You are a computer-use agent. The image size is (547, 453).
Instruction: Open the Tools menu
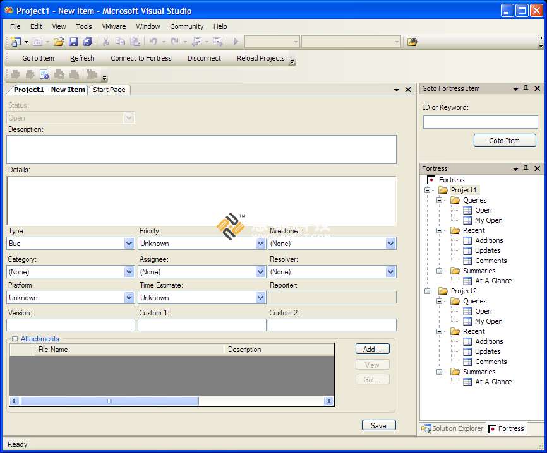(84, 26)
